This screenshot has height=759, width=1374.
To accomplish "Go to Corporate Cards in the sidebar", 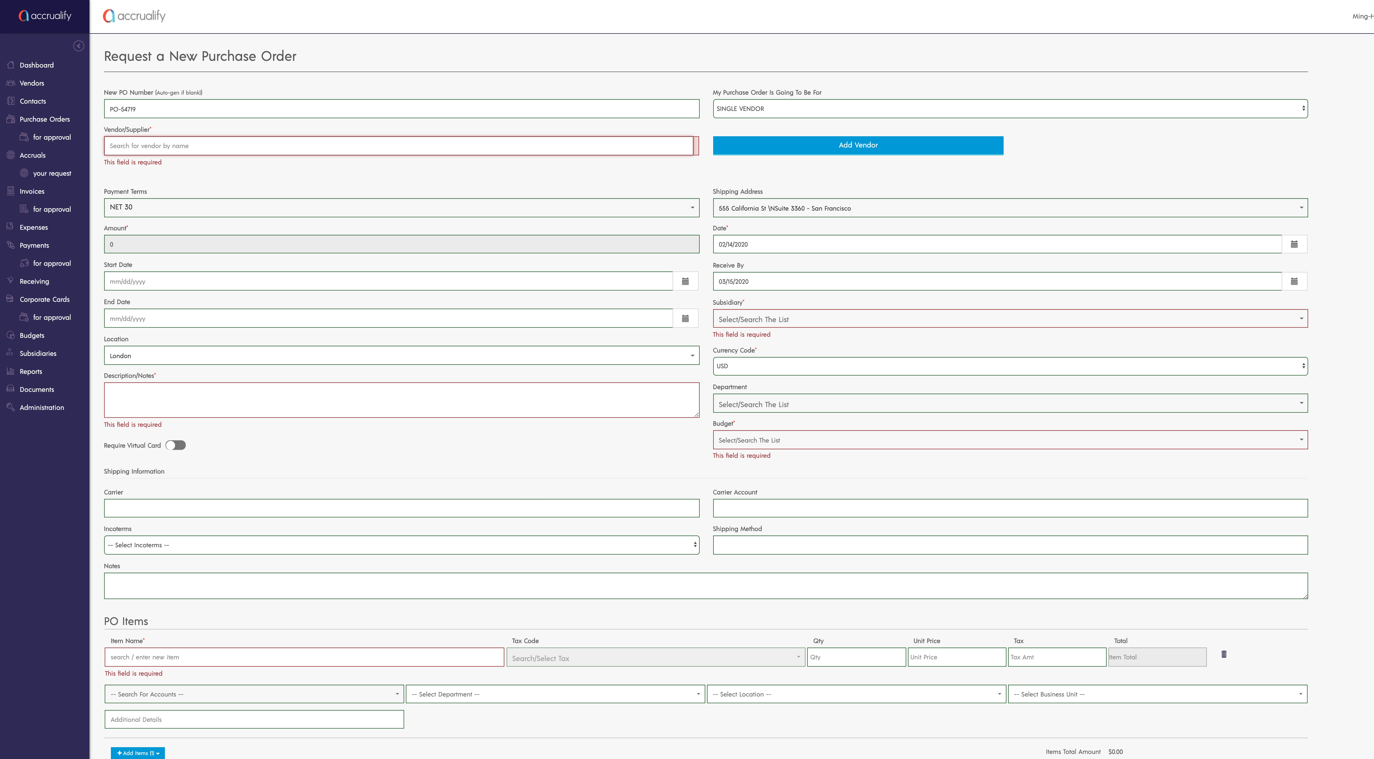I will [x=44, y=299].
